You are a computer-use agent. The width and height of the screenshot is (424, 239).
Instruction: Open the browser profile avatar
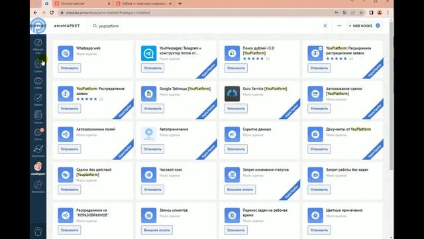pyautogui.click(x=380, y=13)
